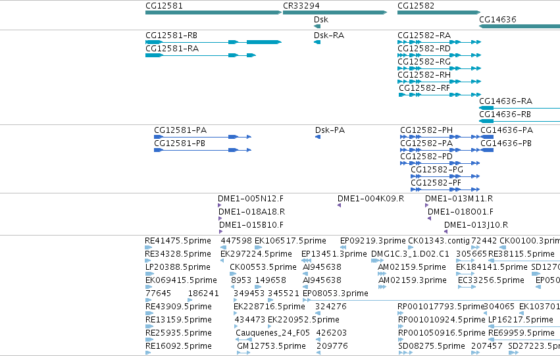
Task: Select the CG12582 gene label
Action: 416,6
